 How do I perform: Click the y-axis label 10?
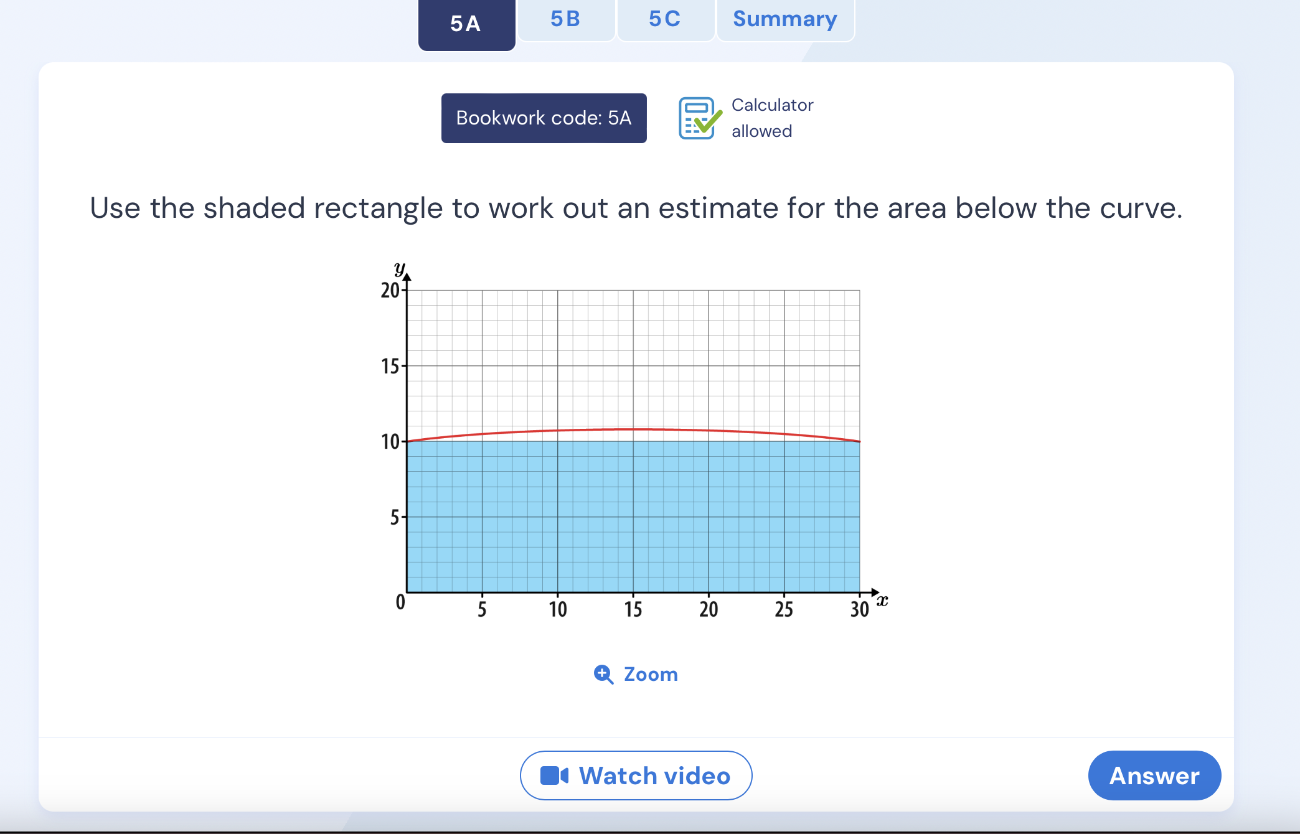point(390,442)
